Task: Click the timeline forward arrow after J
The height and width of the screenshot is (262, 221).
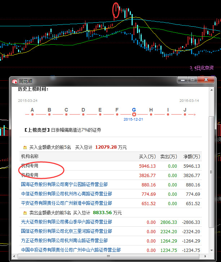Action: [194, 114]
